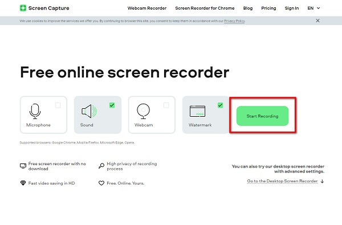Click the Sound speaker icon
This screenshot has width=342, height=225.
tap(89, 111)
